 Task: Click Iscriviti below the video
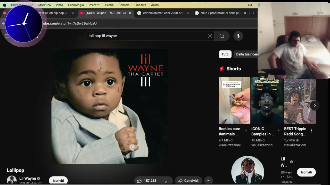(x=58, y=181)
